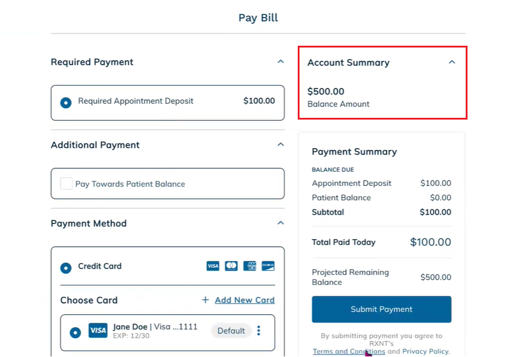Click the American Express logo icon
Image resolution: width=528 pixels, height=357 pixels.
(250, 266)
